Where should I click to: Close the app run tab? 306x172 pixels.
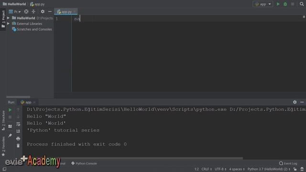point(34,102)
